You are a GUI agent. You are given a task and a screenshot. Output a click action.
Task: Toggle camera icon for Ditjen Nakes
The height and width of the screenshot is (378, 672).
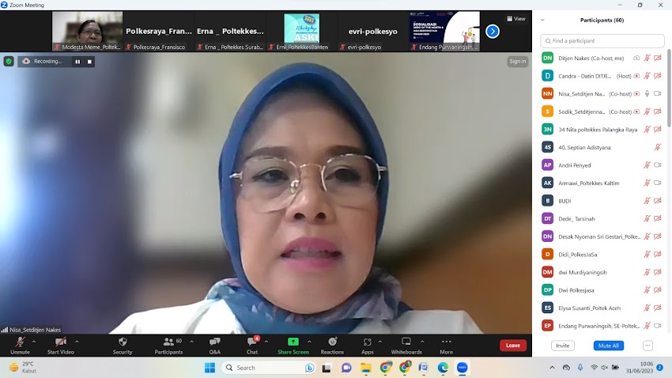click(658, 58)
